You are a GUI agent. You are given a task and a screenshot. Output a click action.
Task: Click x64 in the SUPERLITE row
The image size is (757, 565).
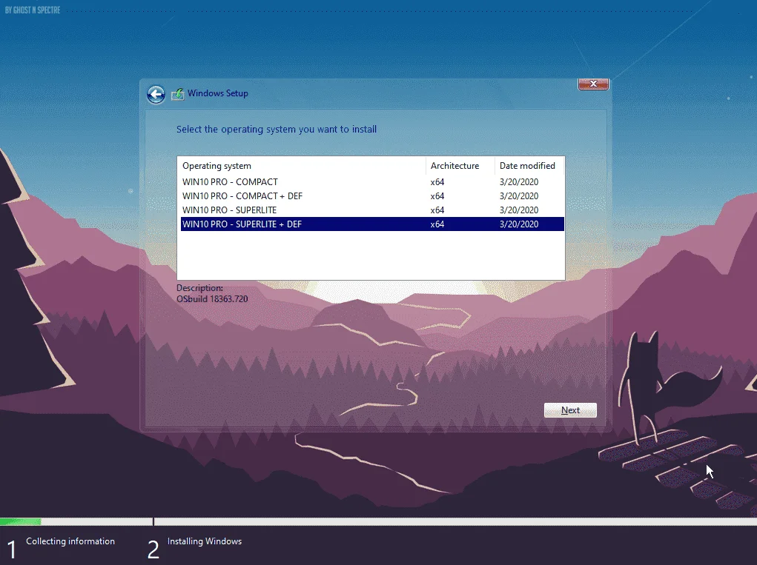coord(437,210)
